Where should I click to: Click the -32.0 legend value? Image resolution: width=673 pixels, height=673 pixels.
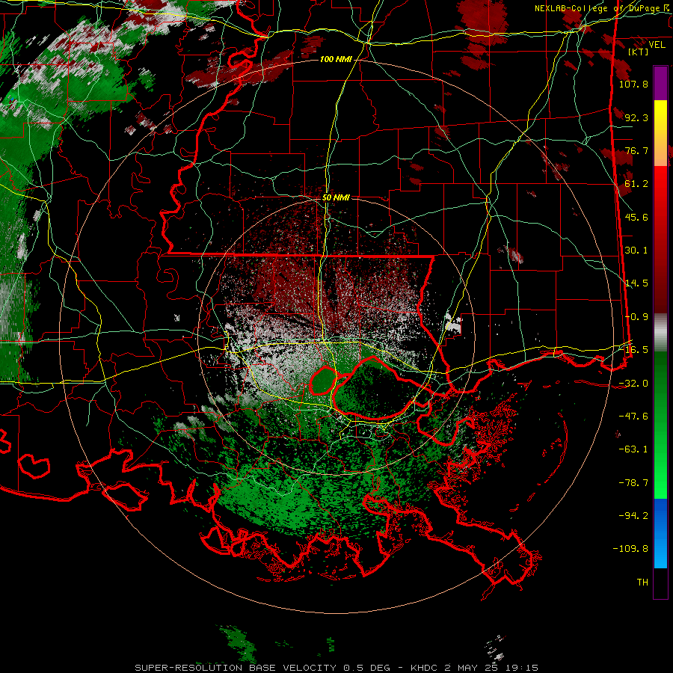(x=633, y=384)
